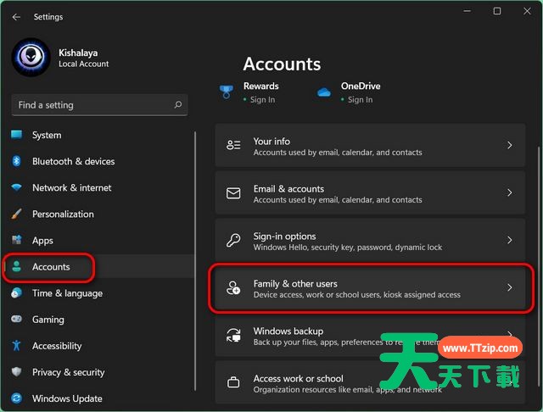Click the Personalization paintbrush icon
543x412 pixels.
coord(16,214)
